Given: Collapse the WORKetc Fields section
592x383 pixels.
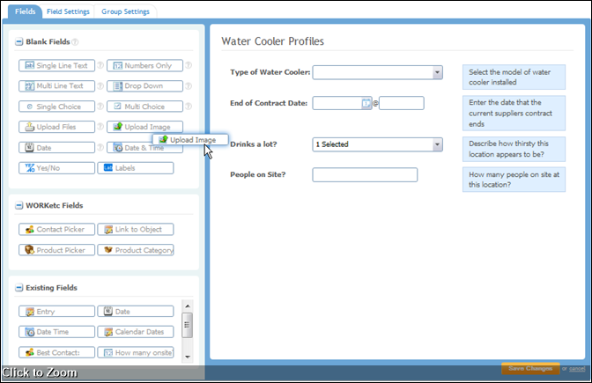Looking at the screenshot, I should point(18,206).
